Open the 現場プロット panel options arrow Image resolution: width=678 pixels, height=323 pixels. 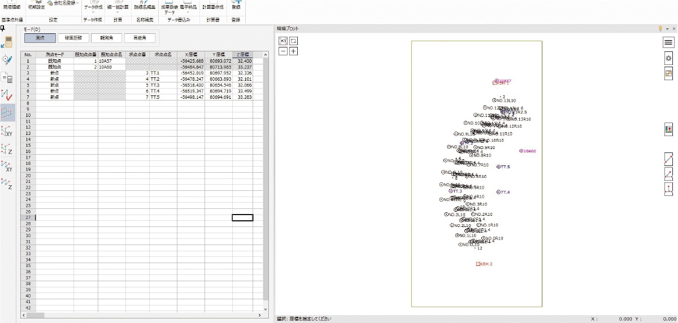pyautogui.click(x=667, y=28)
